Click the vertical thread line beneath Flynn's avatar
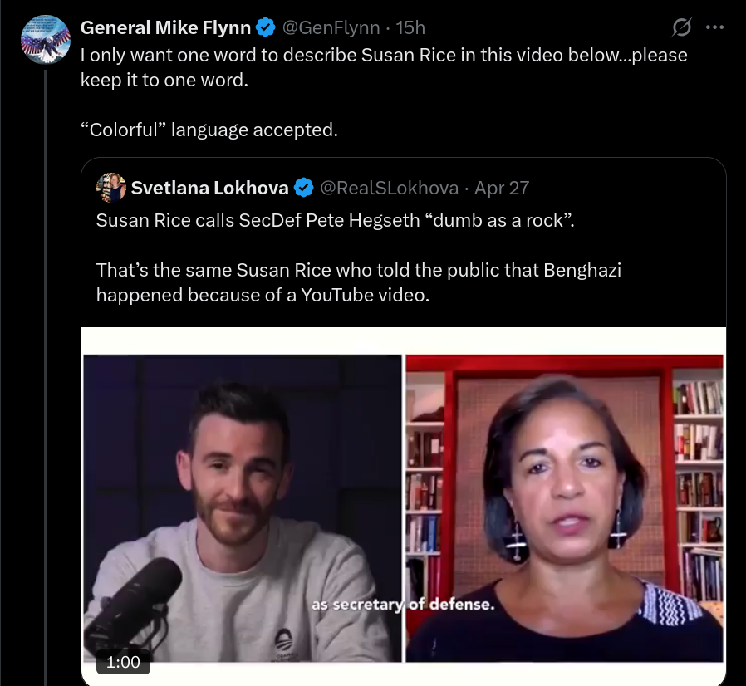This screenshot has width=746, height=686. tap(46, 378)
